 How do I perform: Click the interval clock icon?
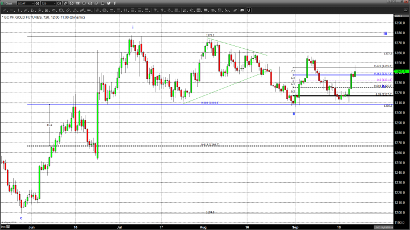[x=59, y=3]
